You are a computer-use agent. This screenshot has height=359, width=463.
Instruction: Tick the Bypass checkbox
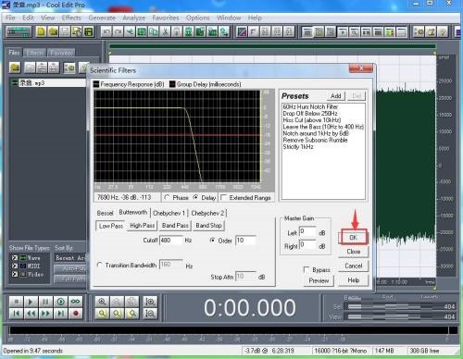(x=307, y=270)
